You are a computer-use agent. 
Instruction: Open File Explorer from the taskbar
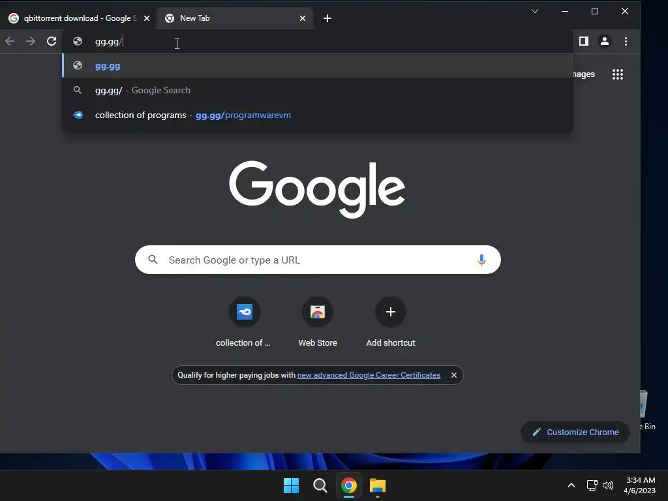[378, 485]
